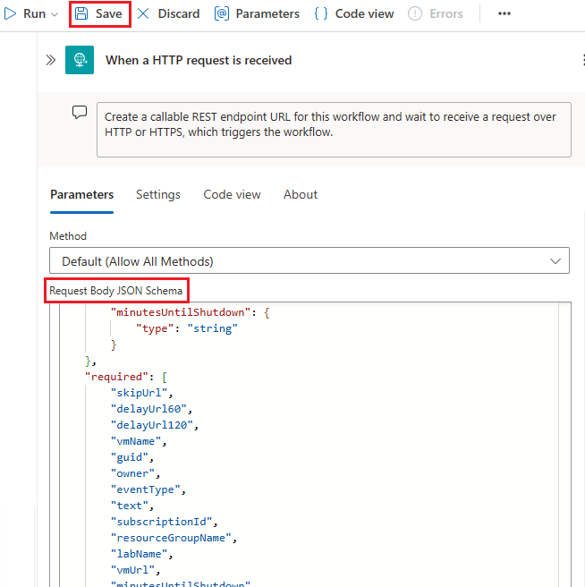Screen dimensions: 585x587
Task: Click the description comment bubble icon
Action: [80, 112]
